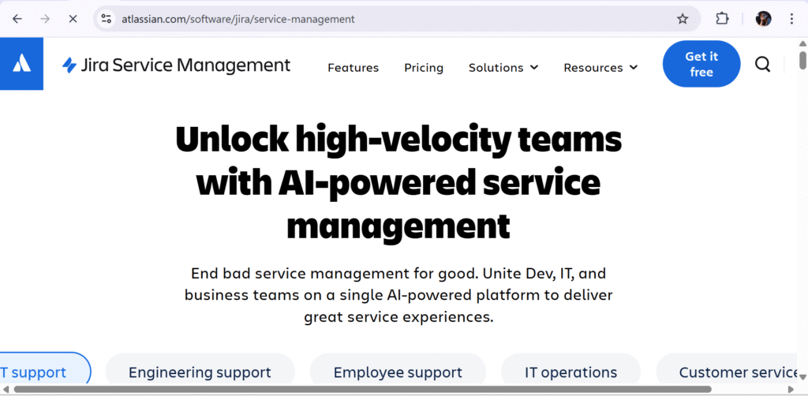Open the site search magnifier icon
This screenshot has height=396, width=808.
click(762, 65)
